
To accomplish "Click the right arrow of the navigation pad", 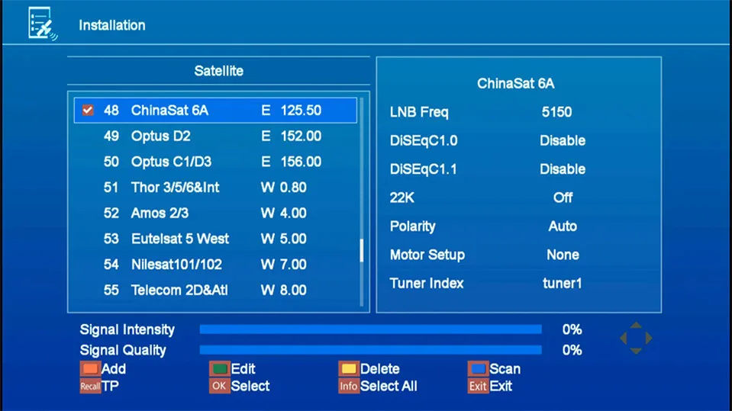I will click(x=649, y=338).
